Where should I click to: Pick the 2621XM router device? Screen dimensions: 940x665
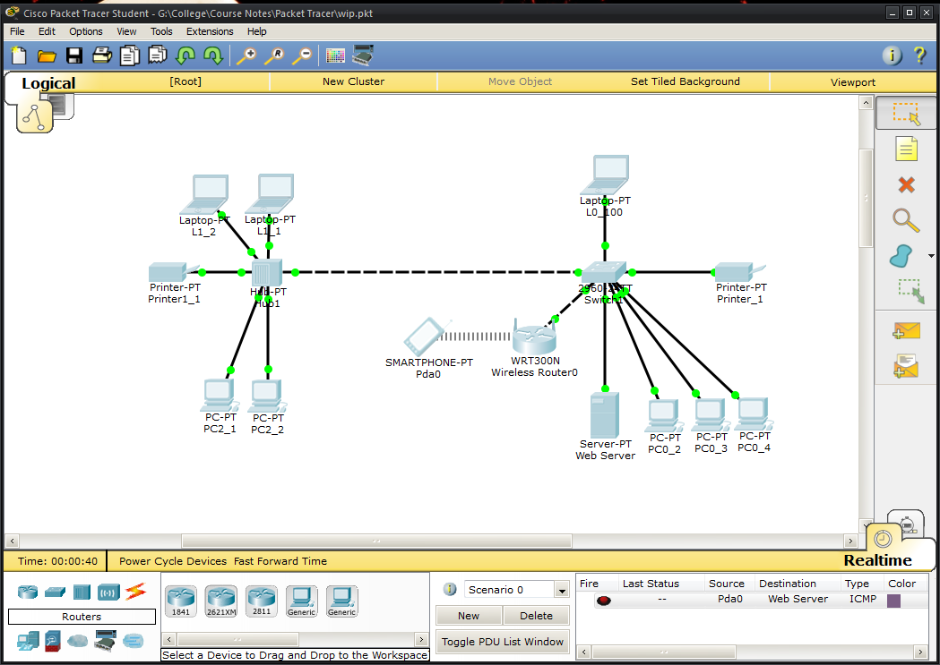point(221,601)
